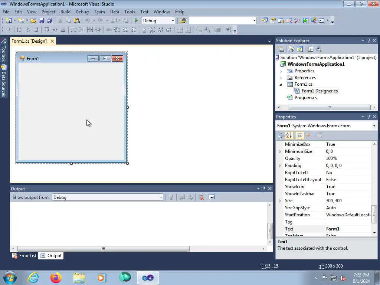This screenshot has width=380, height=285.
Task: Open the Build menu
Action: pyautogui.click(x=65, y=12)
